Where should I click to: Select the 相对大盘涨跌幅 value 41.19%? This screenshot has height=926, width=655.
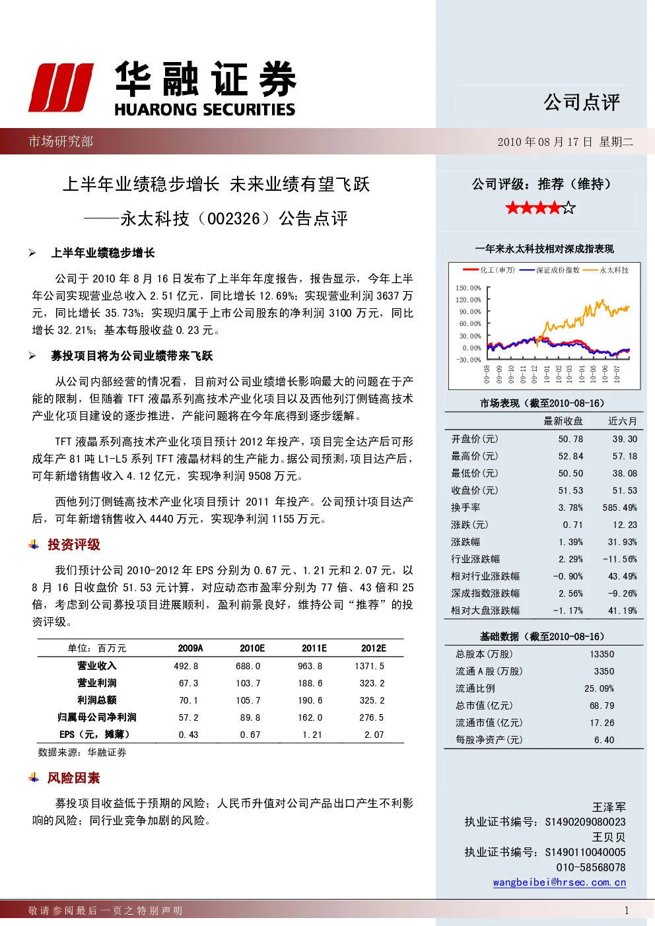623,611
